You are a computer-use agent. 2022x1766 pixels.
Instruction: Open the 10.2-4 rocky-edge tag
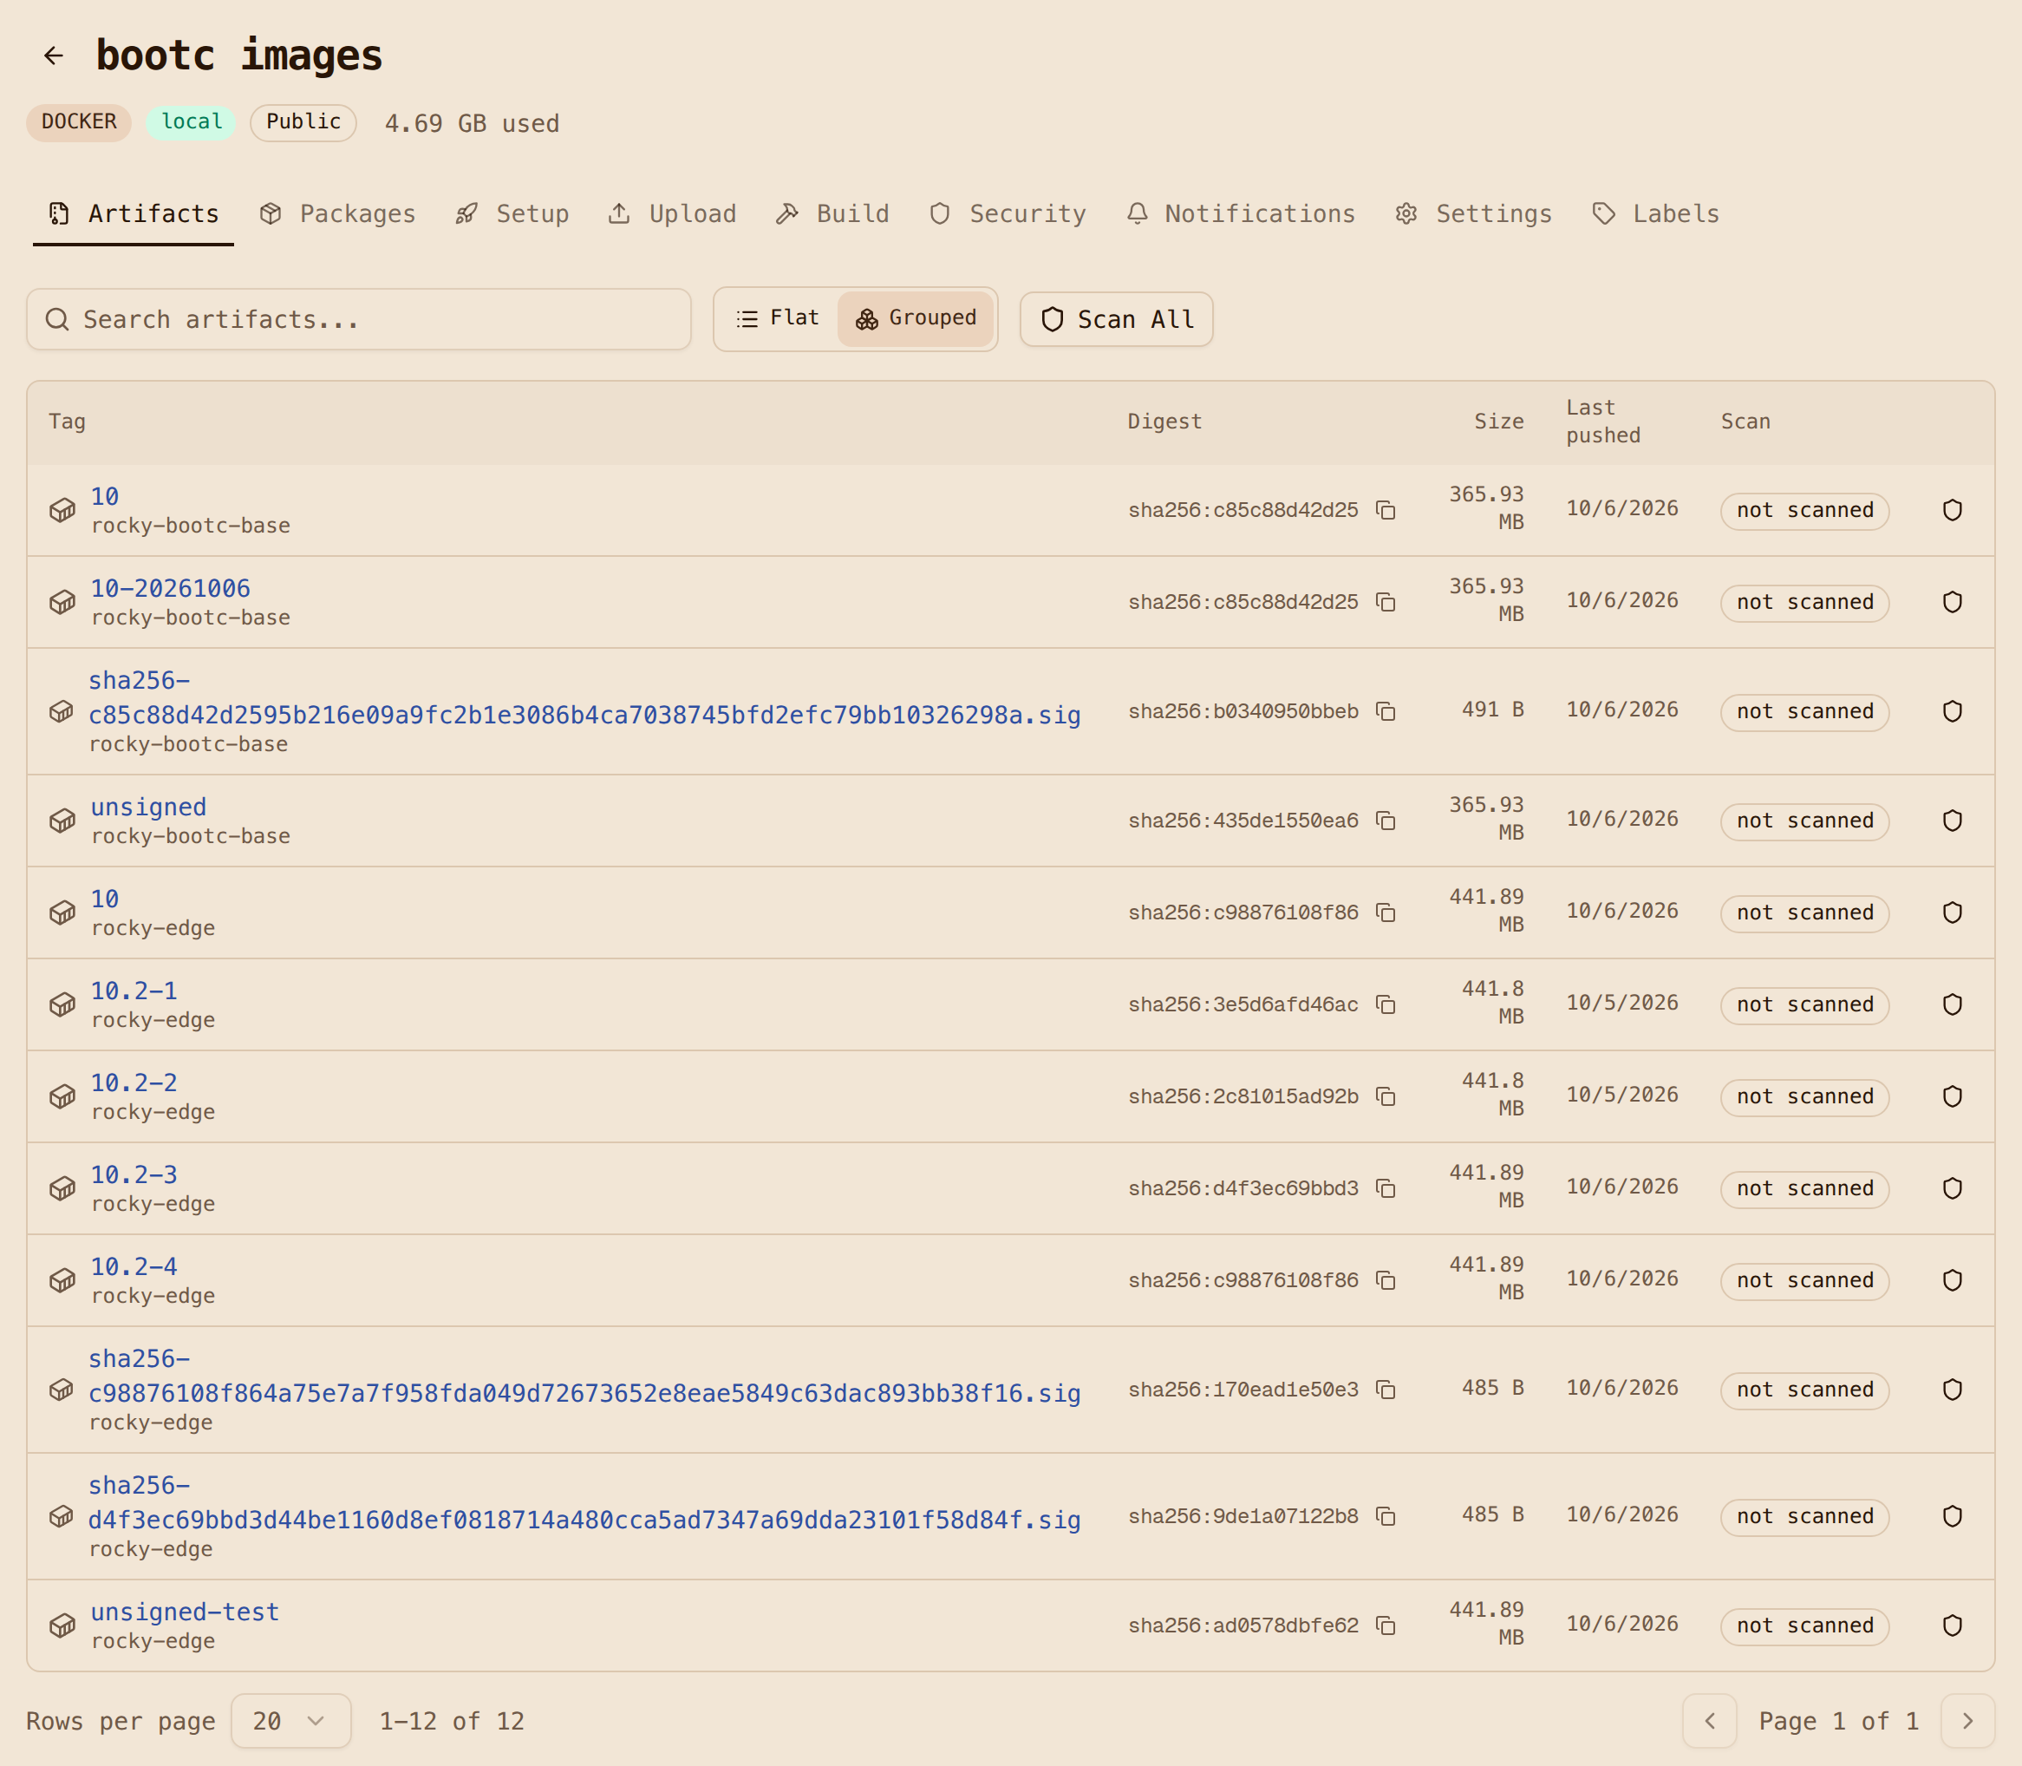tap(134, 1266)
